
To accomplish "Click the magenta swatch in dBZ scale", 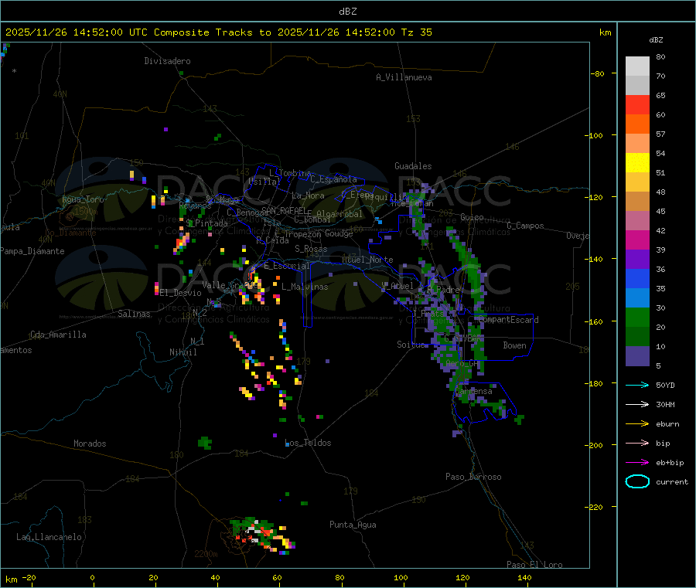I will 637,240.
